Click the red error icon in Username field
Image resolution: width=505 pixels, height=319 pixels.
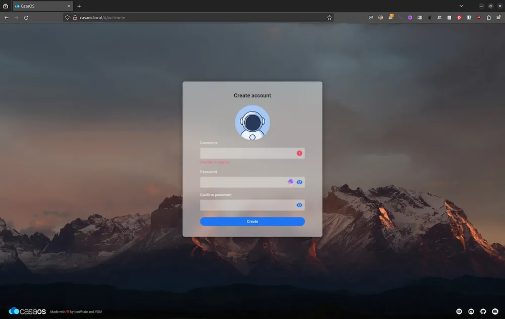(x=299, y=153)
